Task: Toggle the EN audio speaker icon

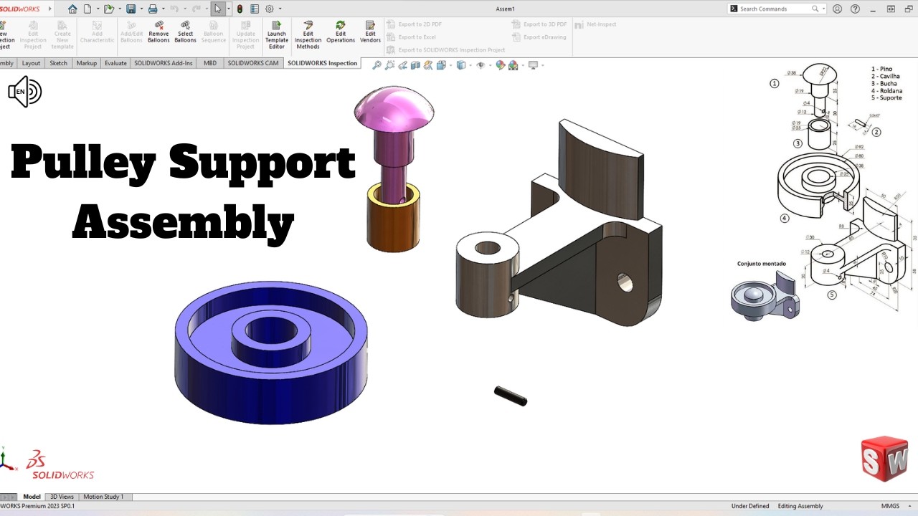Action: 25,92
